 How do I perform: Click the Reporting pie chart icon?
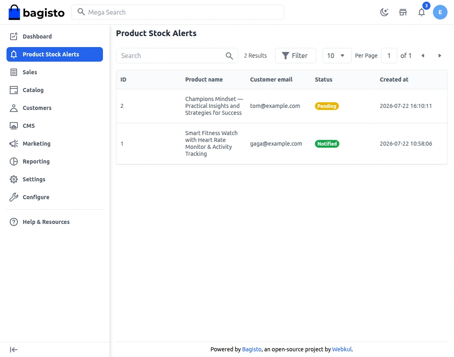click(x=14, y=161)
